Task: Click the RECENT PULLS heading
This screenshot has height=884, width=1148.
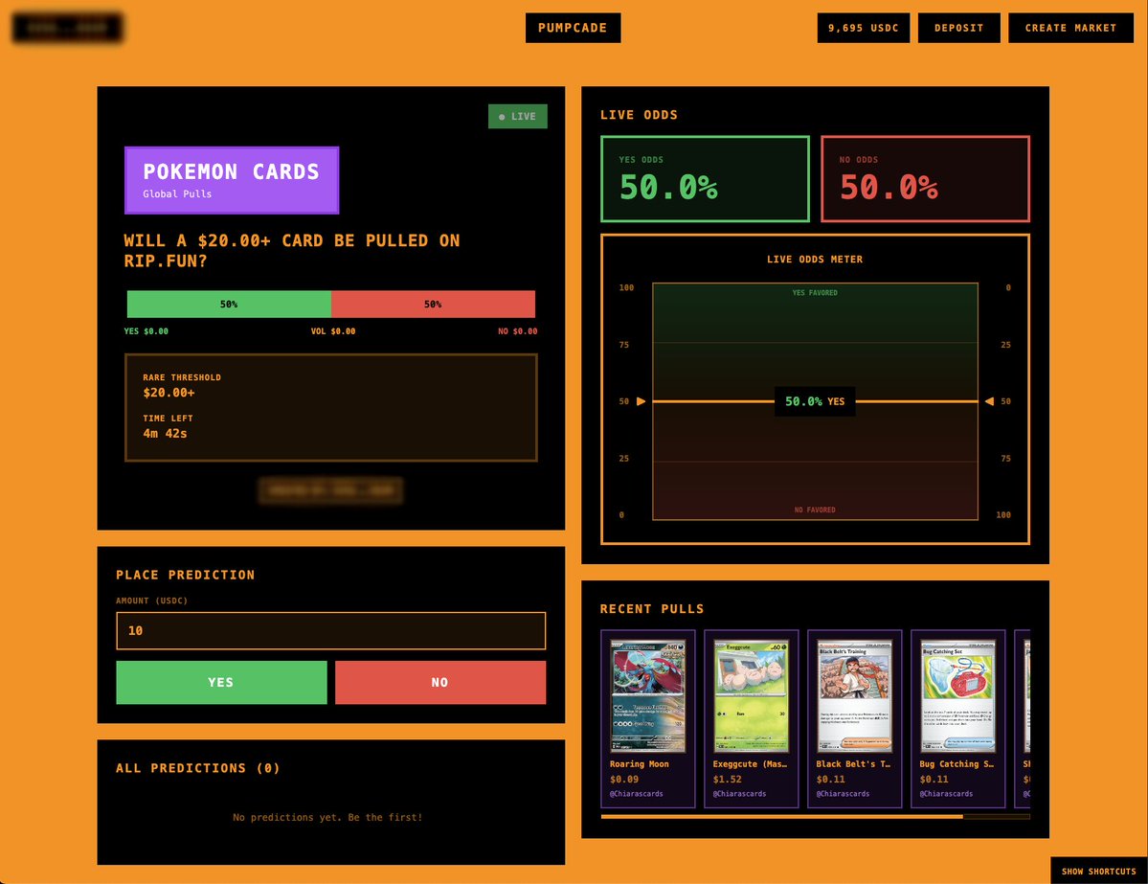Action: pyautogui.click(x=652, y=609)
